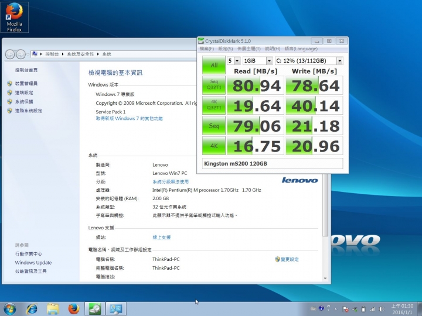
Task: Open the 取得新版 Windows 7 的其他功能 link
Action: point(129,118)
